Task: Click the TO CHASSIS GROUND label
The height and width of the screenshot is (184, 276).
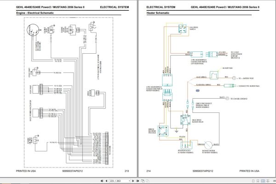Action: coord(239,99)
